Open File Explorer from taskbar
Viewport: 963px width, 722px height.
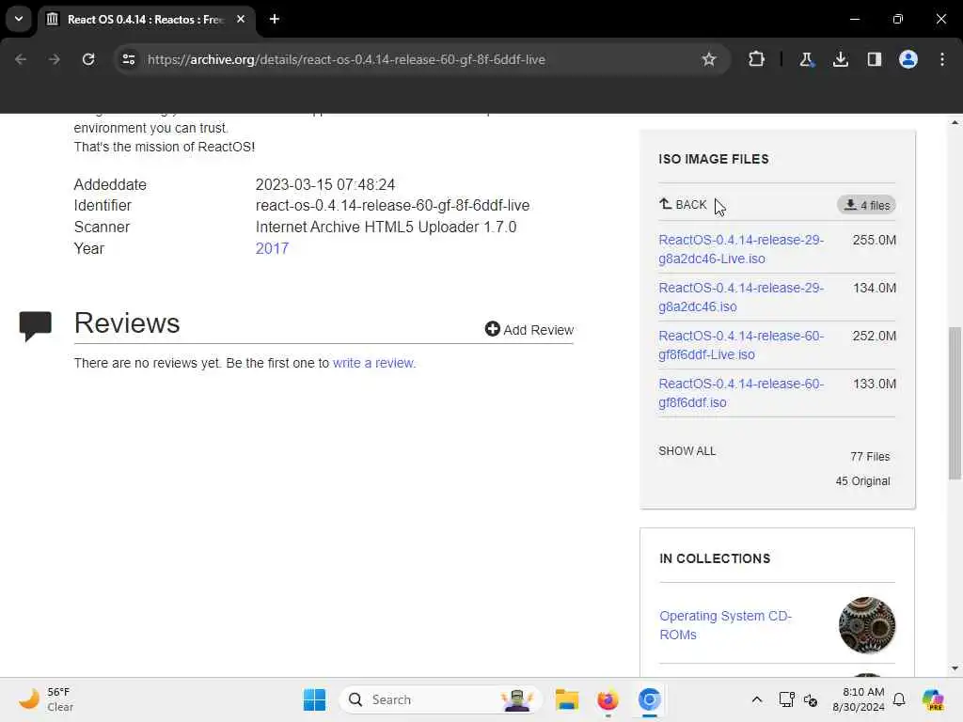[x=566, y=699]
